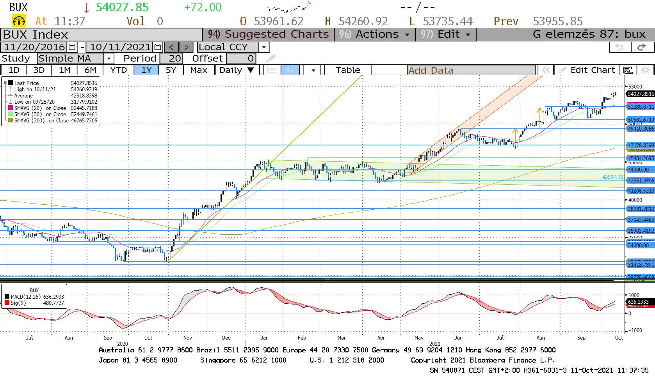The image size is (655, 384).
Task: Open the start date calendar picker
Action: (72, 47)
